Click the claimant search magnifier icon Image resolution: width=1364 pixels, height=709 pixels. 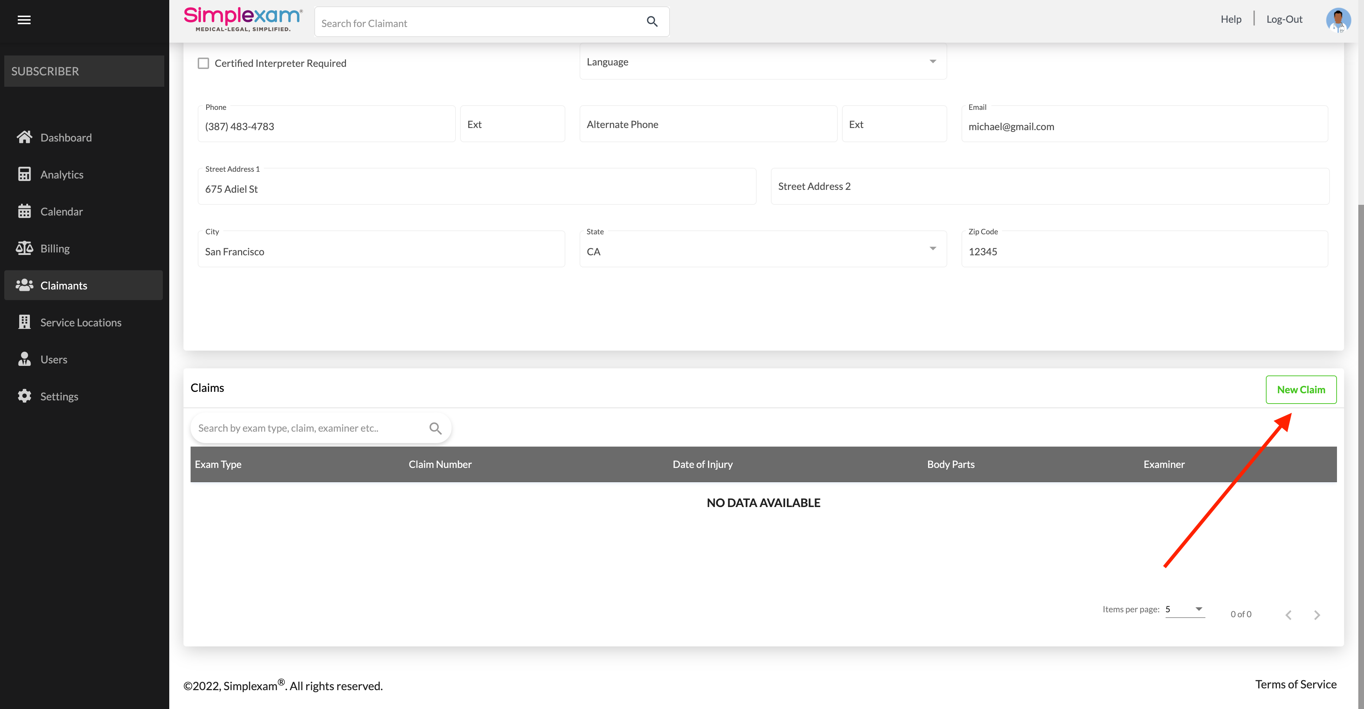pyautogui.click(x=652, y=22)
